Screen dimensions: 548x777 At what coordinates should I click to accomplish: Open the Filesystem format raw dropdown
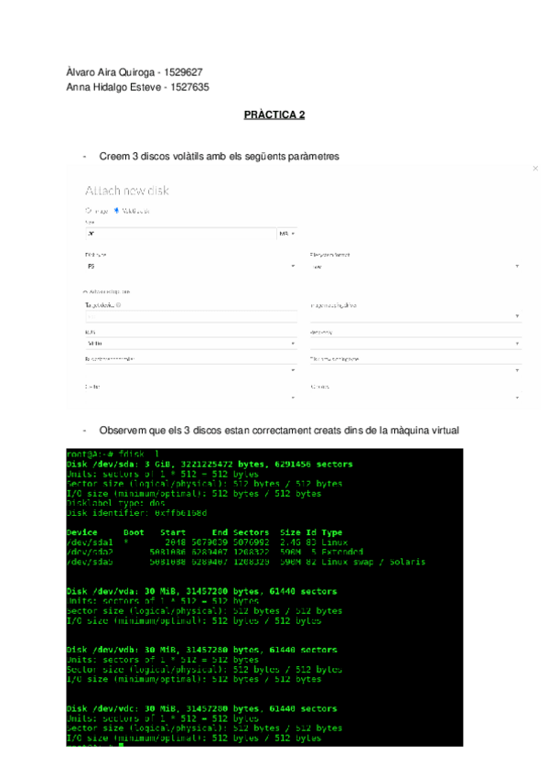tap(415, 266)
